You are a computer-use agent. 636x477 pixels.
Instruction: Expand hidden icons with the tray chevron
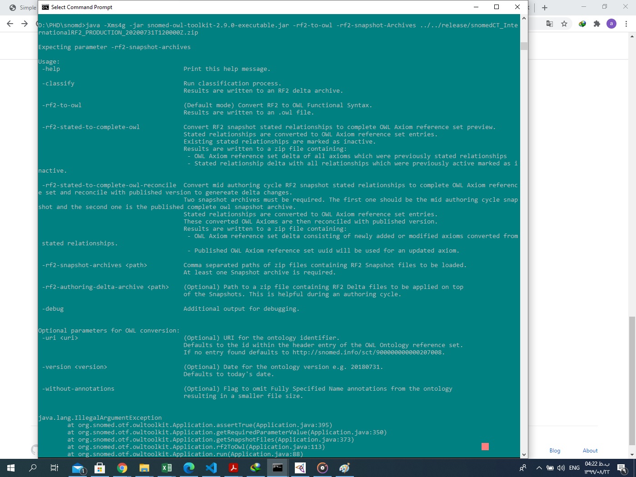(x=539, y=467)
